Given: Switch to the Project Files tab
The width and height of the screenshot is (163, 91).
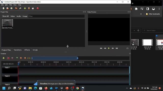Looking at the screenshot, I should pos(6,50).
